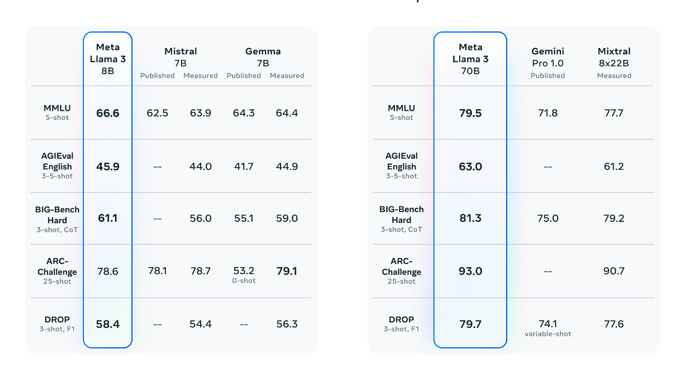
Task: Click the Gemini Pro 1.0 header
Action: coord(547,57)
